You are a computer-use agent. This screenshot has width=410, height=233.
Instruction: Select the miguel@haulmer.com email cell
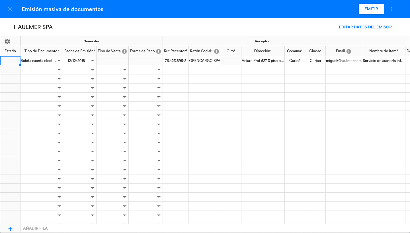point(344,61)
